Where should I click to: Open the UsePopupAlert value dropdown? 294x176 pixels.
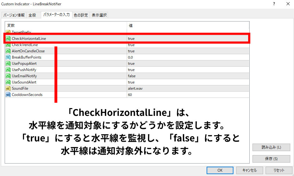tap(187, 64)
